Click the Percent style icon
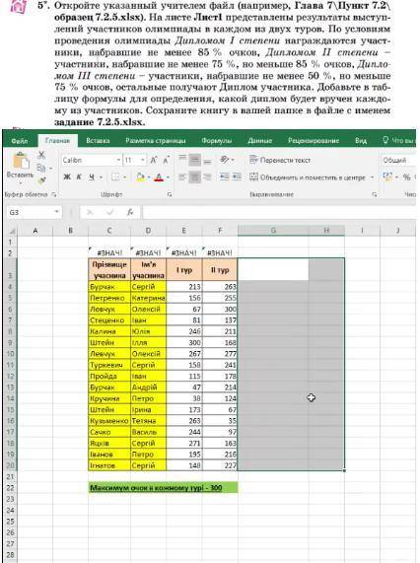The image size is (420, 563). click(x=406, y=177)
